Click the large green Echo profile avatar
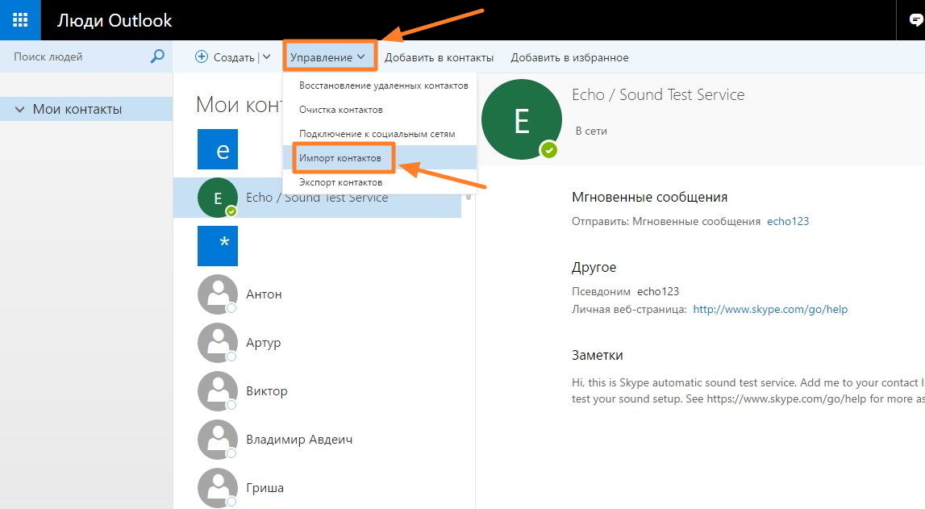The height and width of the screenshot is (509, 925). pos(521,120)
